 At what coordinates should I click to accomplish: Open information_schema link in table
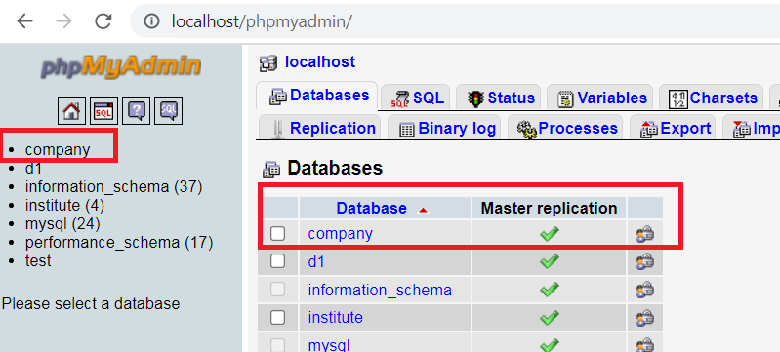pos(380,290)
